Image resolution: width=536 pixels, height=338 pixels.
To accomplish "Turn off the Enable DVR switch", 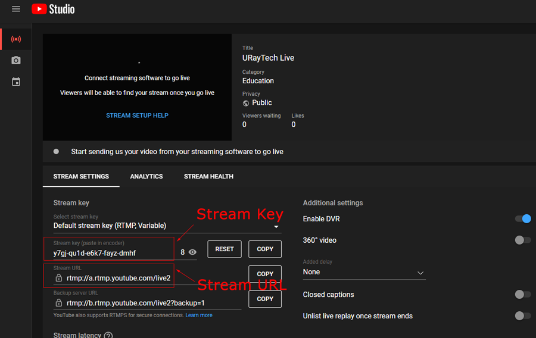I will (x=523, y=219).
